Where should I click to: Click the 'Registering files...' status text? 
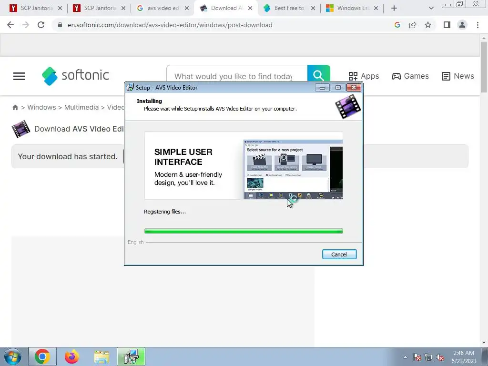(x=165, y=212)
